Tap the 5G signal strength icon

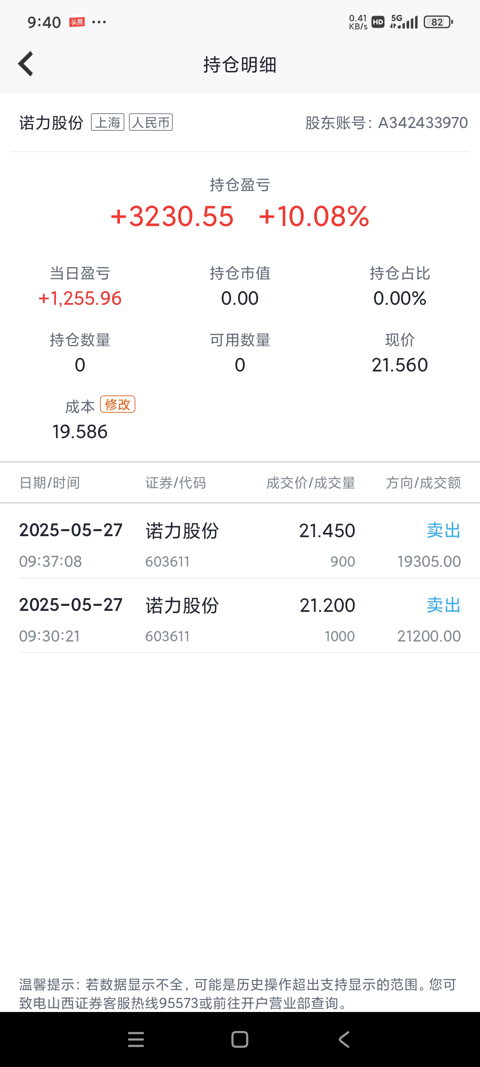click(x=404, y=22)
